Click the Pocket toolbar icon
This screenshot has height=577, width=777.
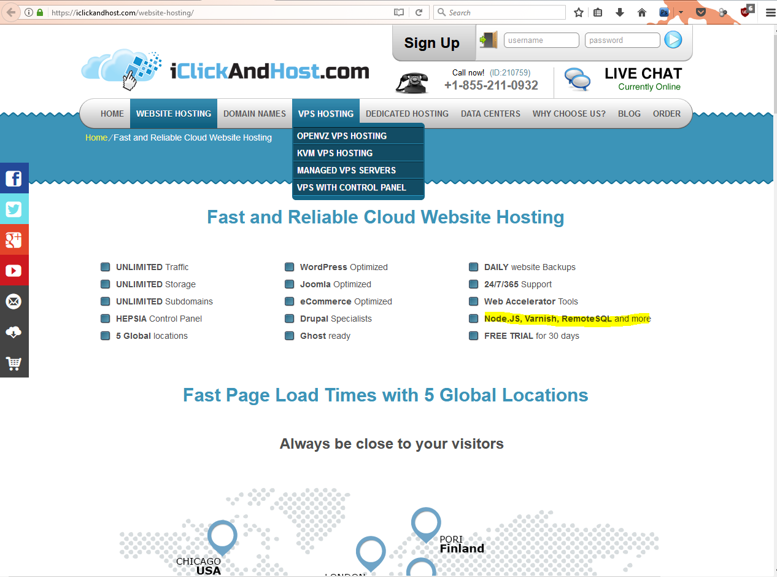(701, 12)
